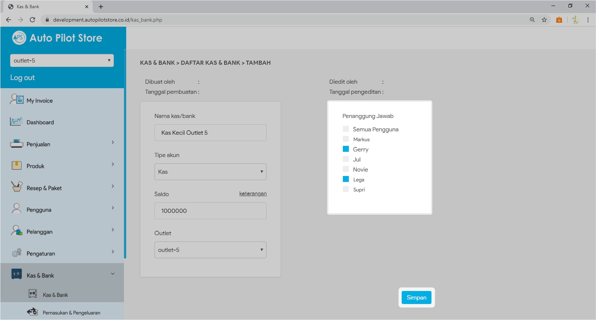
Task: Open the Tipe akun dropdown
Action: tap(210, 172)
